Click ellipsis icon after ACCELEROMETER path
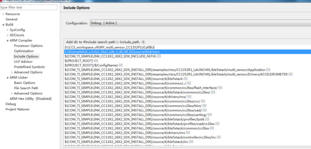 (291, 74)
